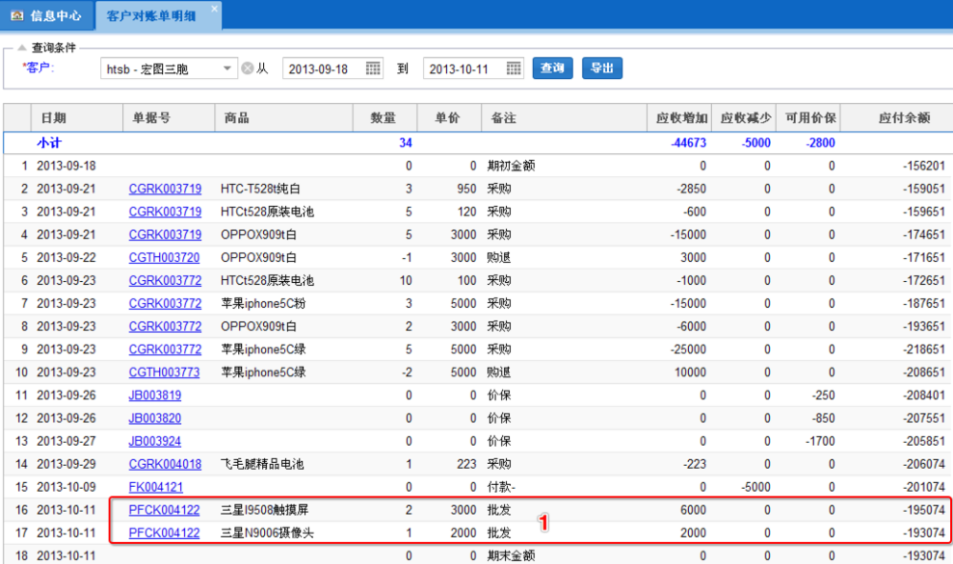Open payment document link FK004121
The height and width of the screenshot is (564, 953).
click(154, 487)
